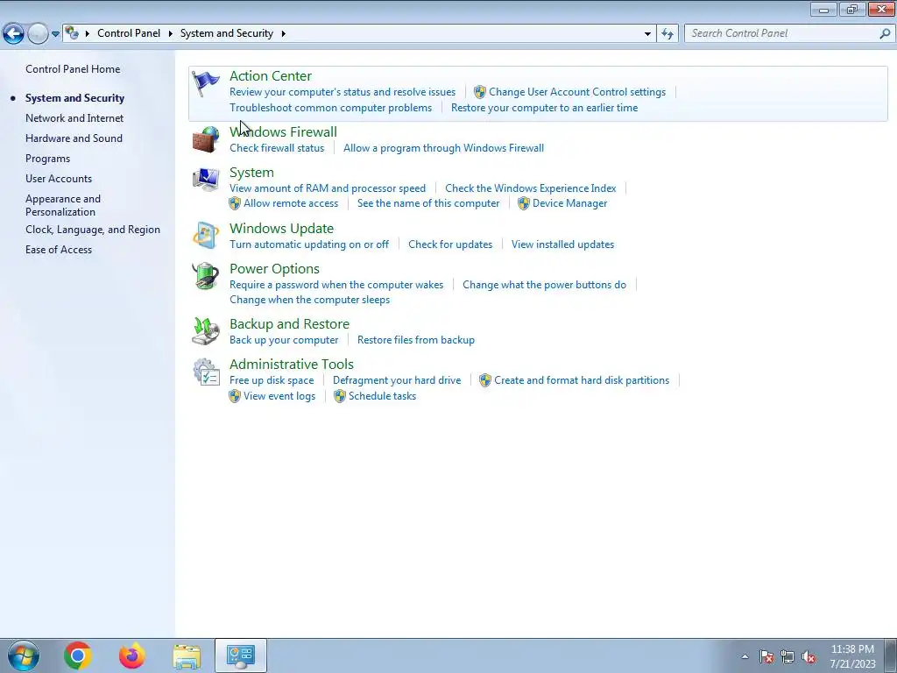
Task: Click the Control Panel breadcrumb
Action: point(129,33)
